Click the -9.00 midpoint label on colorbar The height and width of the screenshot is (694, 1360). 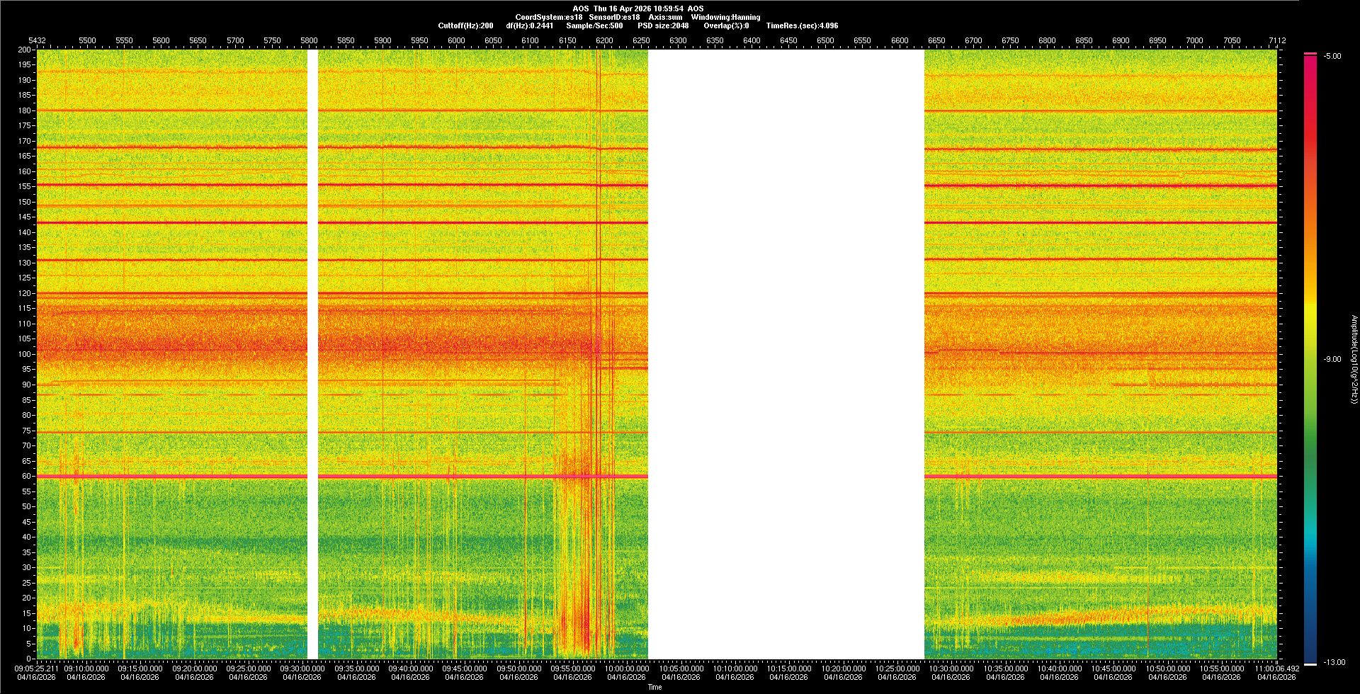coord(1332,360)
